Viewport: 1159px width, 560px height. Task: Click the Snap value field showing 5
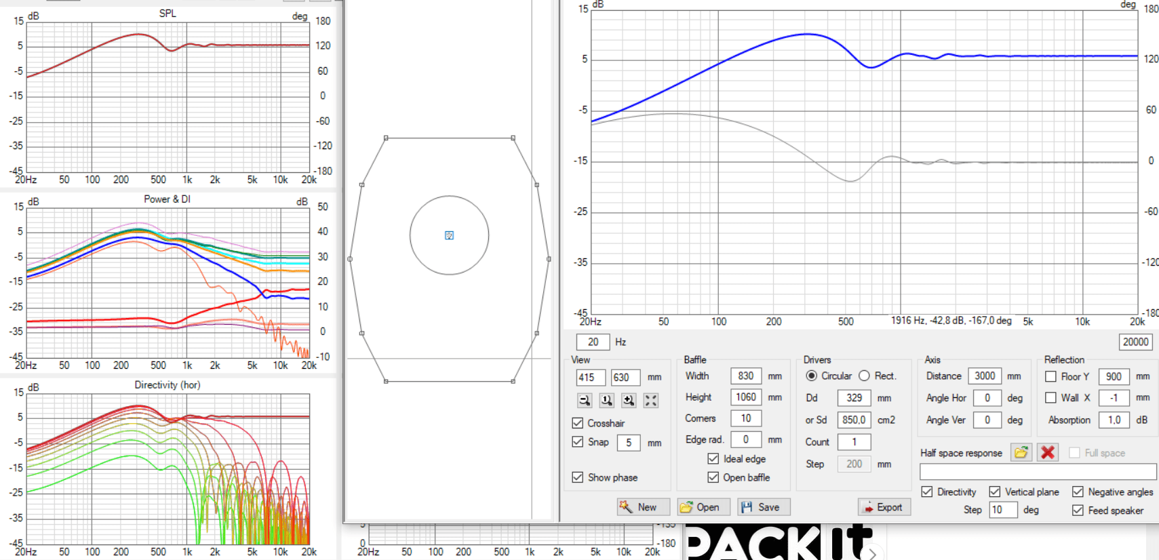[629, 443]
